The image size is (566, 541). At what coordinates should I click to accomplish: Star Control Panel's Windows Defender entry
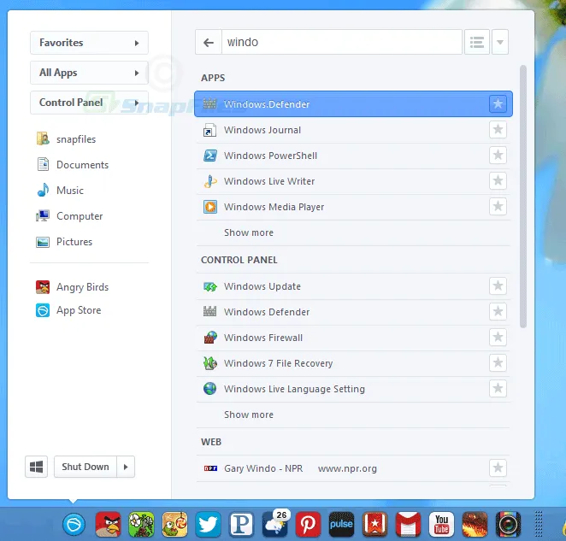pos(498,311)
